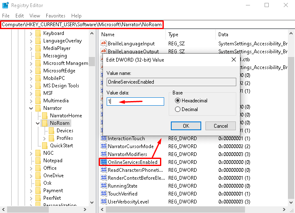Click the OneDrive folder icon
Viewport: 295px width, 213px height.
point(38,176)
